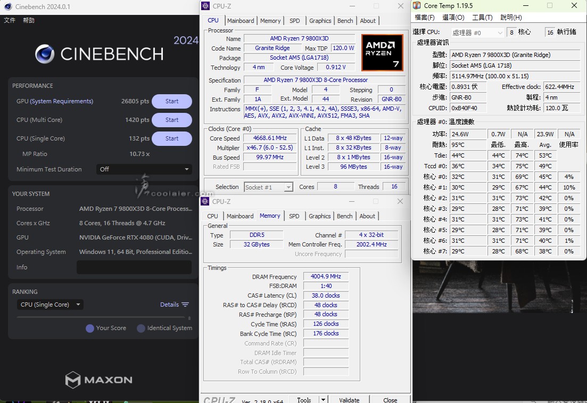This screenshot has height=403, width=587.
Task: Switch to the Mainboard tab in upper CPU-Z
Action: click(241, 21)
